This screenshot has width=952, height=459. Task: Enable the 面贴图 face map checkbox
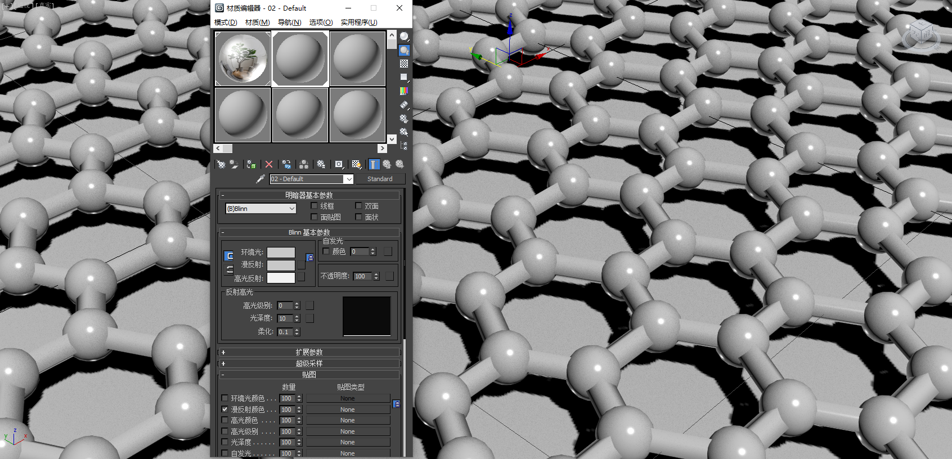(314, 217)
